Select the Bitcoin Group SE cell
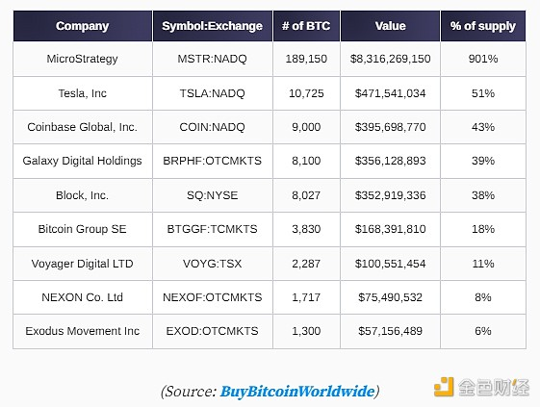The height and width of the screenshot is (407, 540). click(x=83, y=229)
